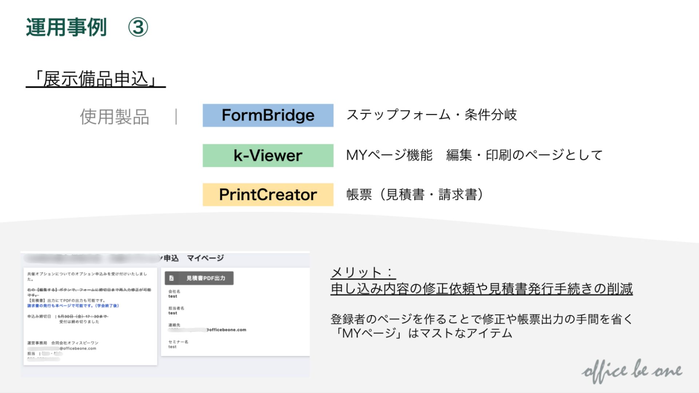This screenshot has height=393, width=699.
Task: Select the underlined 「展示備品申込」 heading
Action: pos(96,79)
